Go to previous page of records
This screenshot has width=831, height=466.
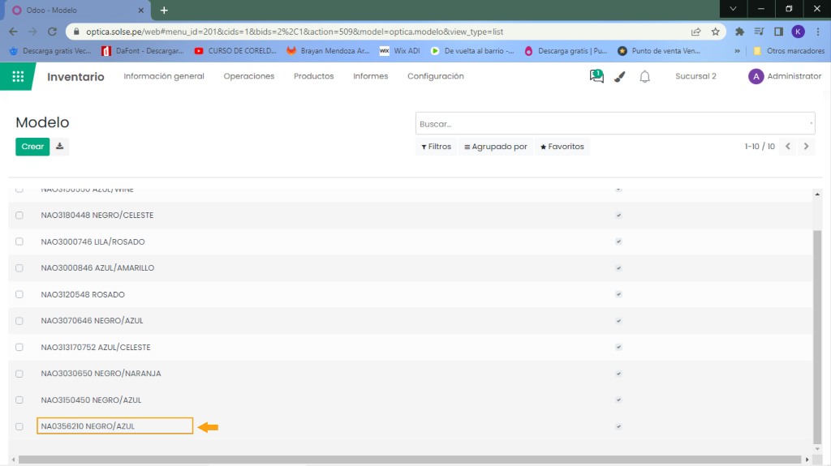[787, 147]
